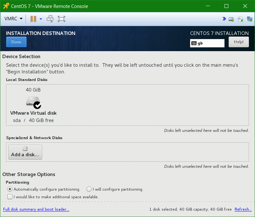Viewport: 255px width, 217px height.
Task: Click the 'Specialized & Network Disks' heading
Action: tap(34, 138)
